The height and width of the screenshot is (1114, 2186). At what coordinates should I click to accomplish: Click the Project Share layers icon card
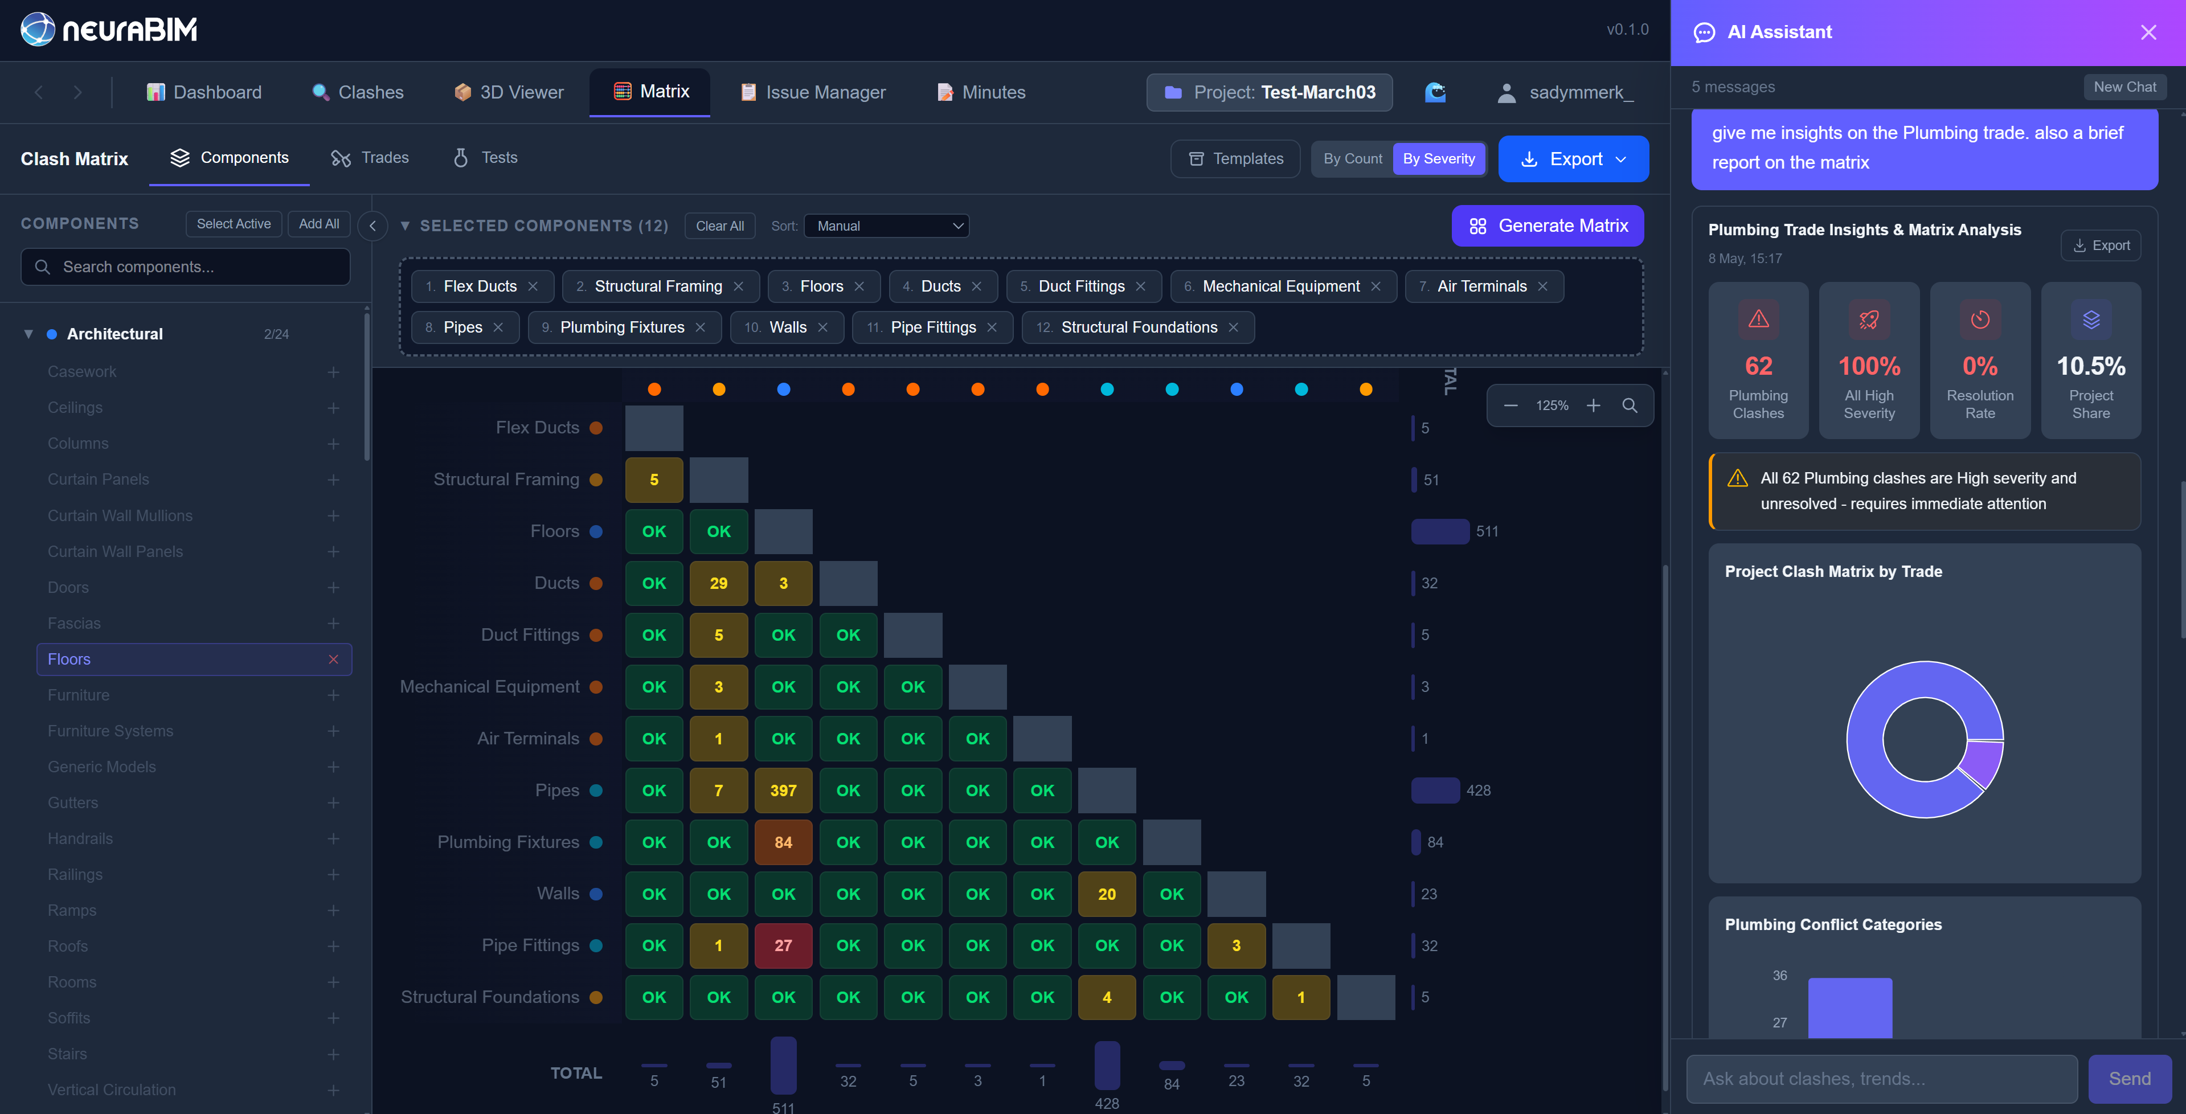[2090, 360]
